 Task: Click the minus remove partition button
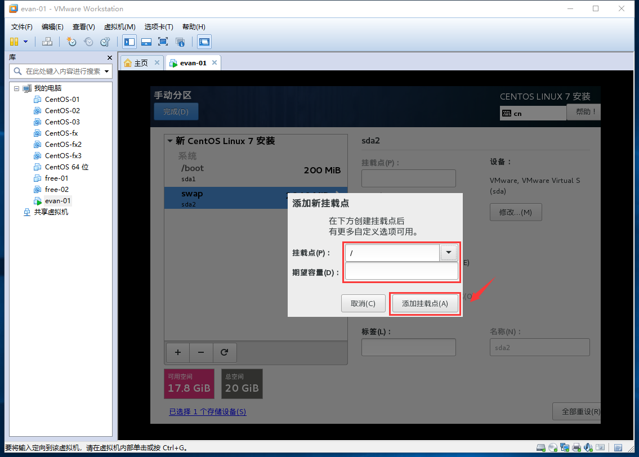coord(201,352)
